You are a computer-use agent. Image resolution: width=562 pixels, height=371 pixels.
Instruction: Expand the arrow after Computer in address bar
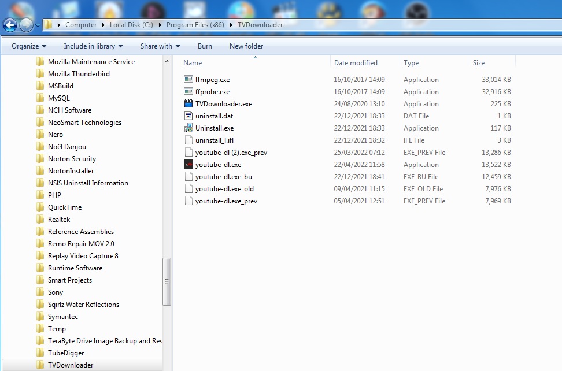click(x=103, y=25)
